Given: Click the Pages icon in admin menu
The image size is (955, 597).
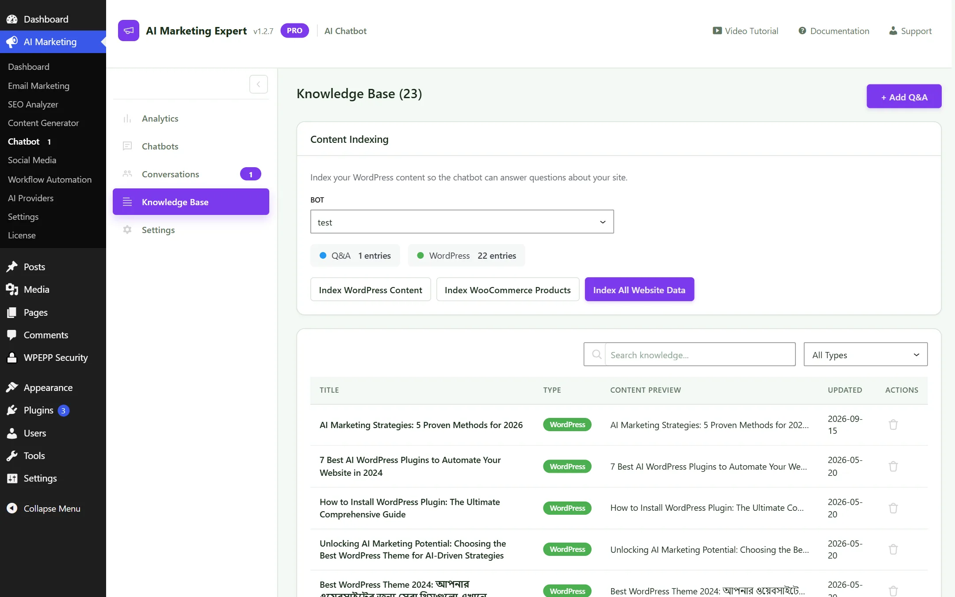Looking at the screenshot, I should (12, 312).
